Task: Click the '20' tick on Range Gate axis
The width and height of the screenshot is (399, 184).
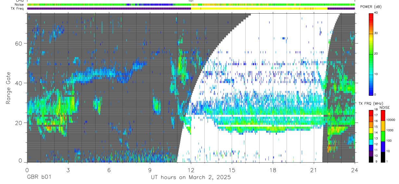Action: point(19,123)
